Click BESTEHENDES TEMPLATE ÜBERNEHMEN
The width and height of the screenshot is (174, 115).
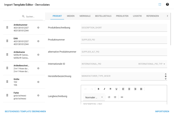(x=25, y=111)
